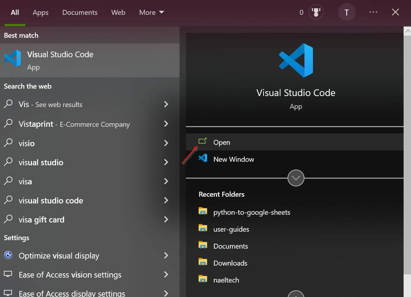Click folder icon next to Documents folder
This screenshot has height=297, width=411.
tap(203, 245)
